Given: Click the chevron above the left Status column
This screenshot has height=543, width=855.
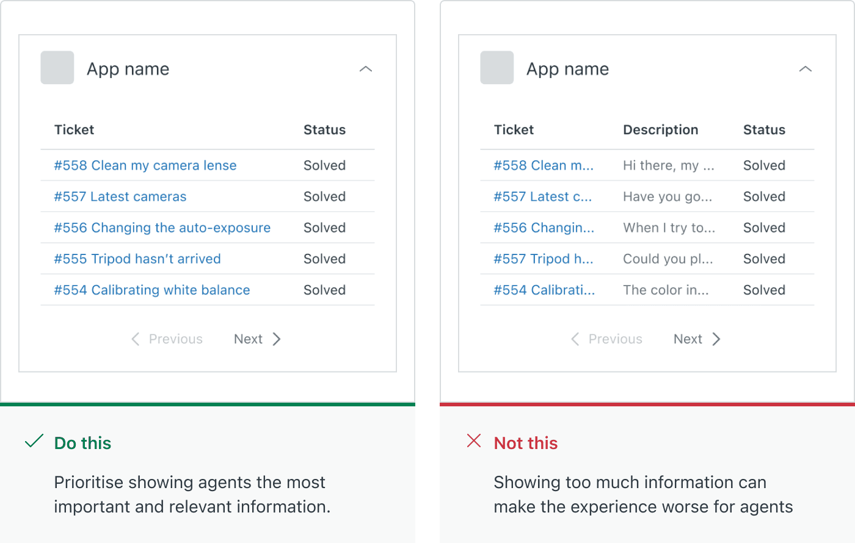Looking at the screenshot, I should [365, 69].
